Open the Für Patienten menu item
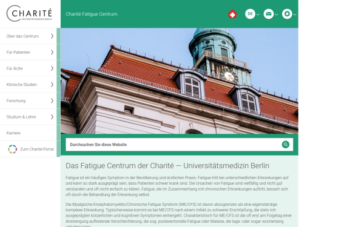364x227 pixels. coord(18,52)
